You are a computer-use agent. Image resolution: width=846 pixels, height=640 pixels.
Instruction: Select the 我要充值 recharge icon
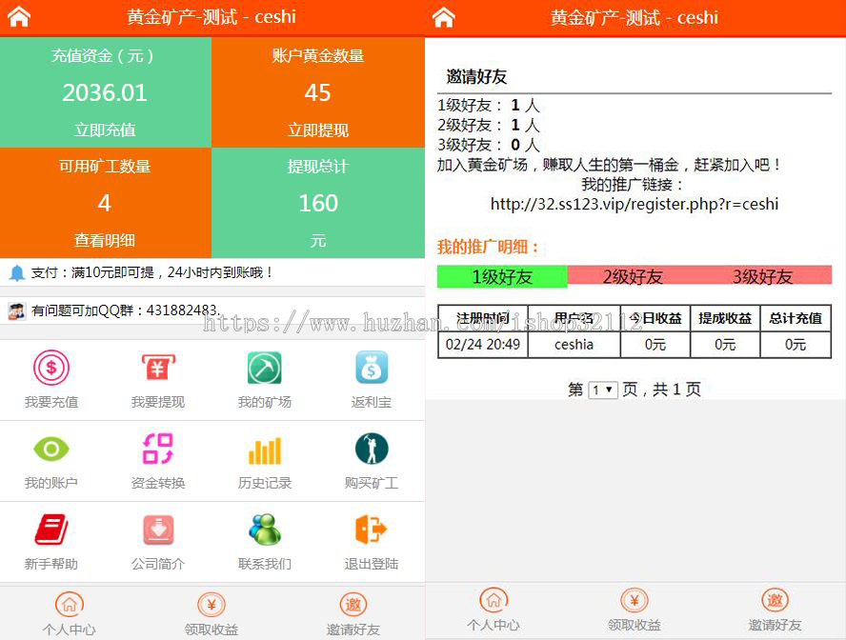point(50,367)
